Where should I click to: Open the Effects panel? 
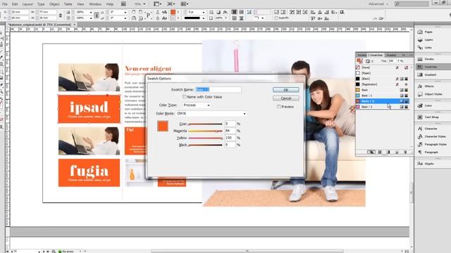click(428, 86)
